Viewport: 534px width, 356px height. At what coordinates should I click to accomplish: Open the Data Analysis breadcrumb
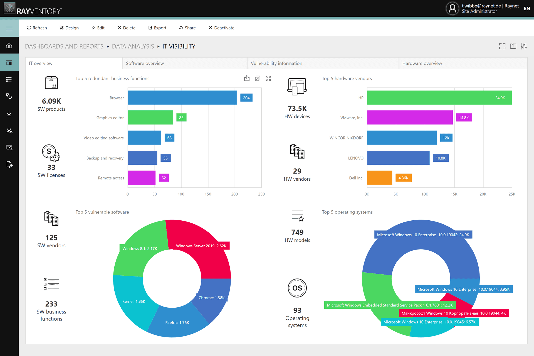pyautogui.click(x=133, y=46)
